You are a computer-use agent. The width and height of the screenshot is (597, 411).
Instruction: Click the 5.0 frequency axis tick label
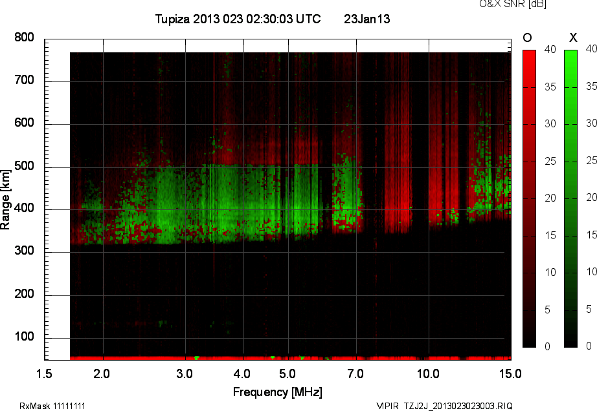point(287,374)
